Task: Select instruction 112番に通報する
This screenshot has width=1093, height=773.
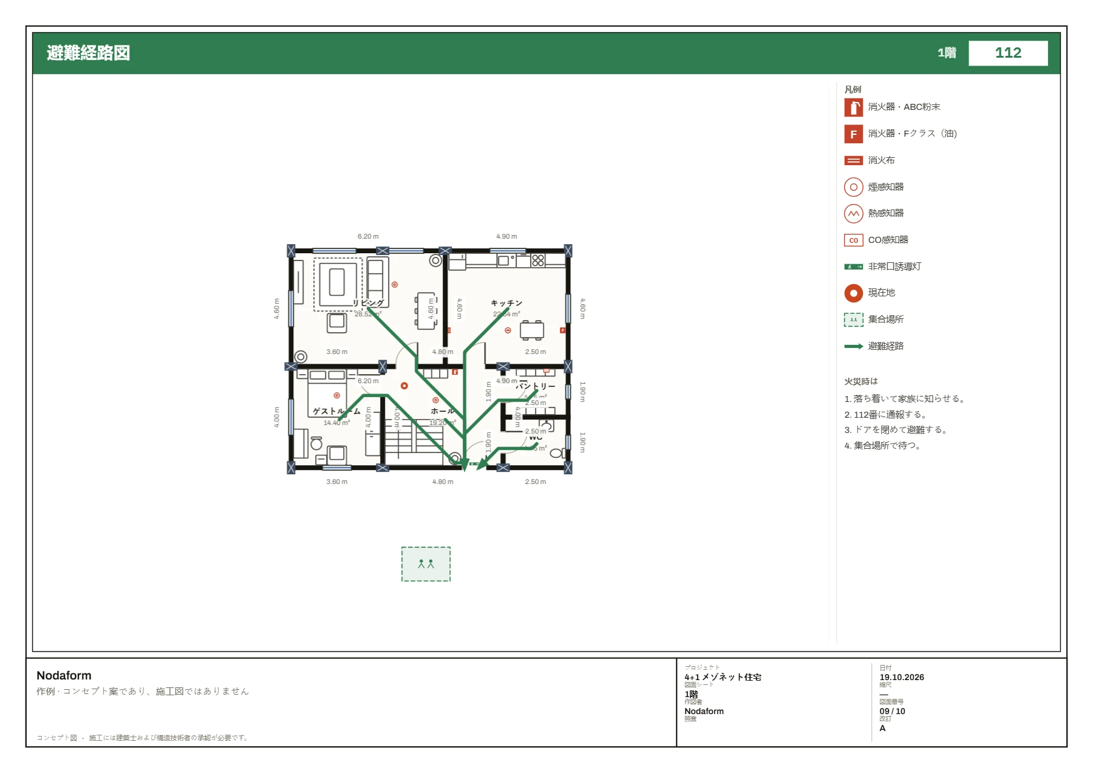Action: [x=886, y=415]
